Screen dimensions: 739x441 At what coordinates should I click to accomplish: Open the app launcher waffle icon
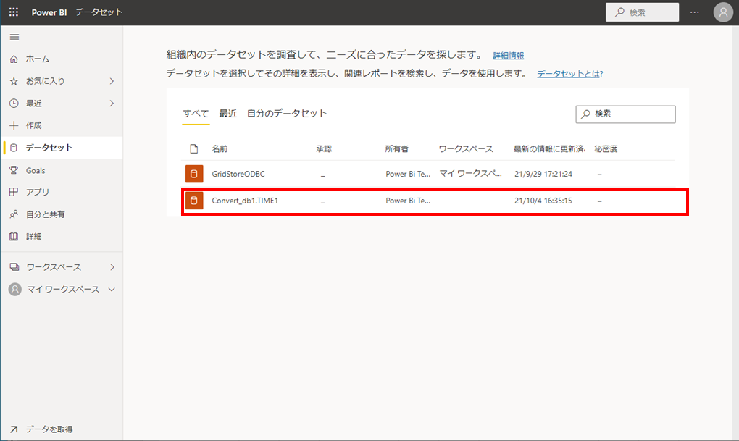[14, 12]
